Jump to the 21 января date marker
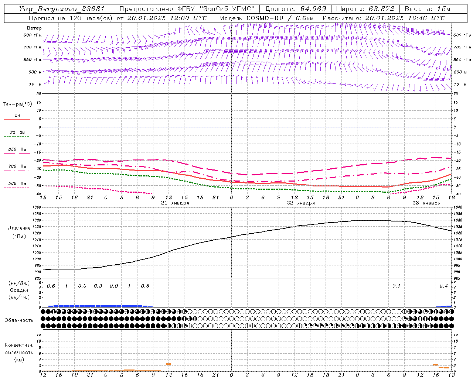Screen dimensions: 473x378 175,203
